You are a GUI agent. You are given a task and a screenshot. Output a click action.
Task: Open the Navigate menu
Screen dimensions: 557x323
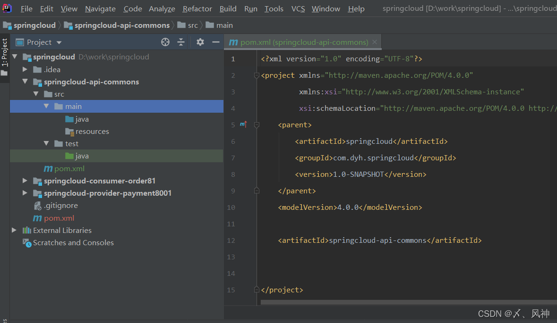(100, 8)
